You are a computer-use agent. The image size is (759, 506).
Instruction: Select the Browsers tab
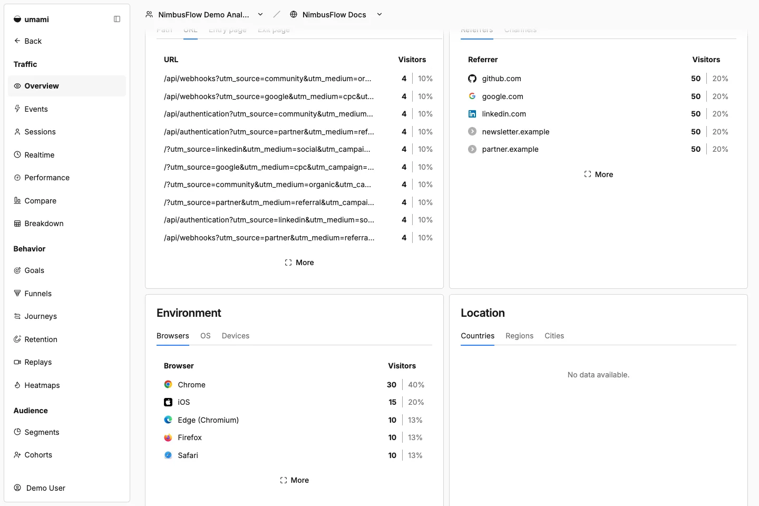pos(173,336)
